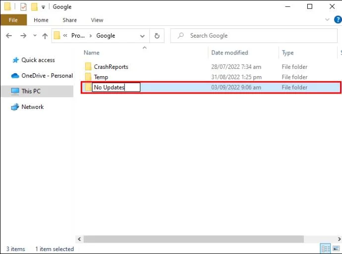The height and width of the screenshot is (254, 342).
Task: Click the address bar folder icon
Action: (x=57, y=36)
